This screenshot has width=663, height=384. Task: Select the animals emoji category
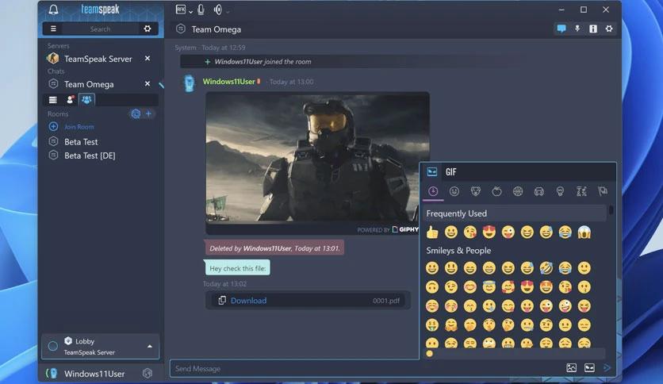(476, 191)
